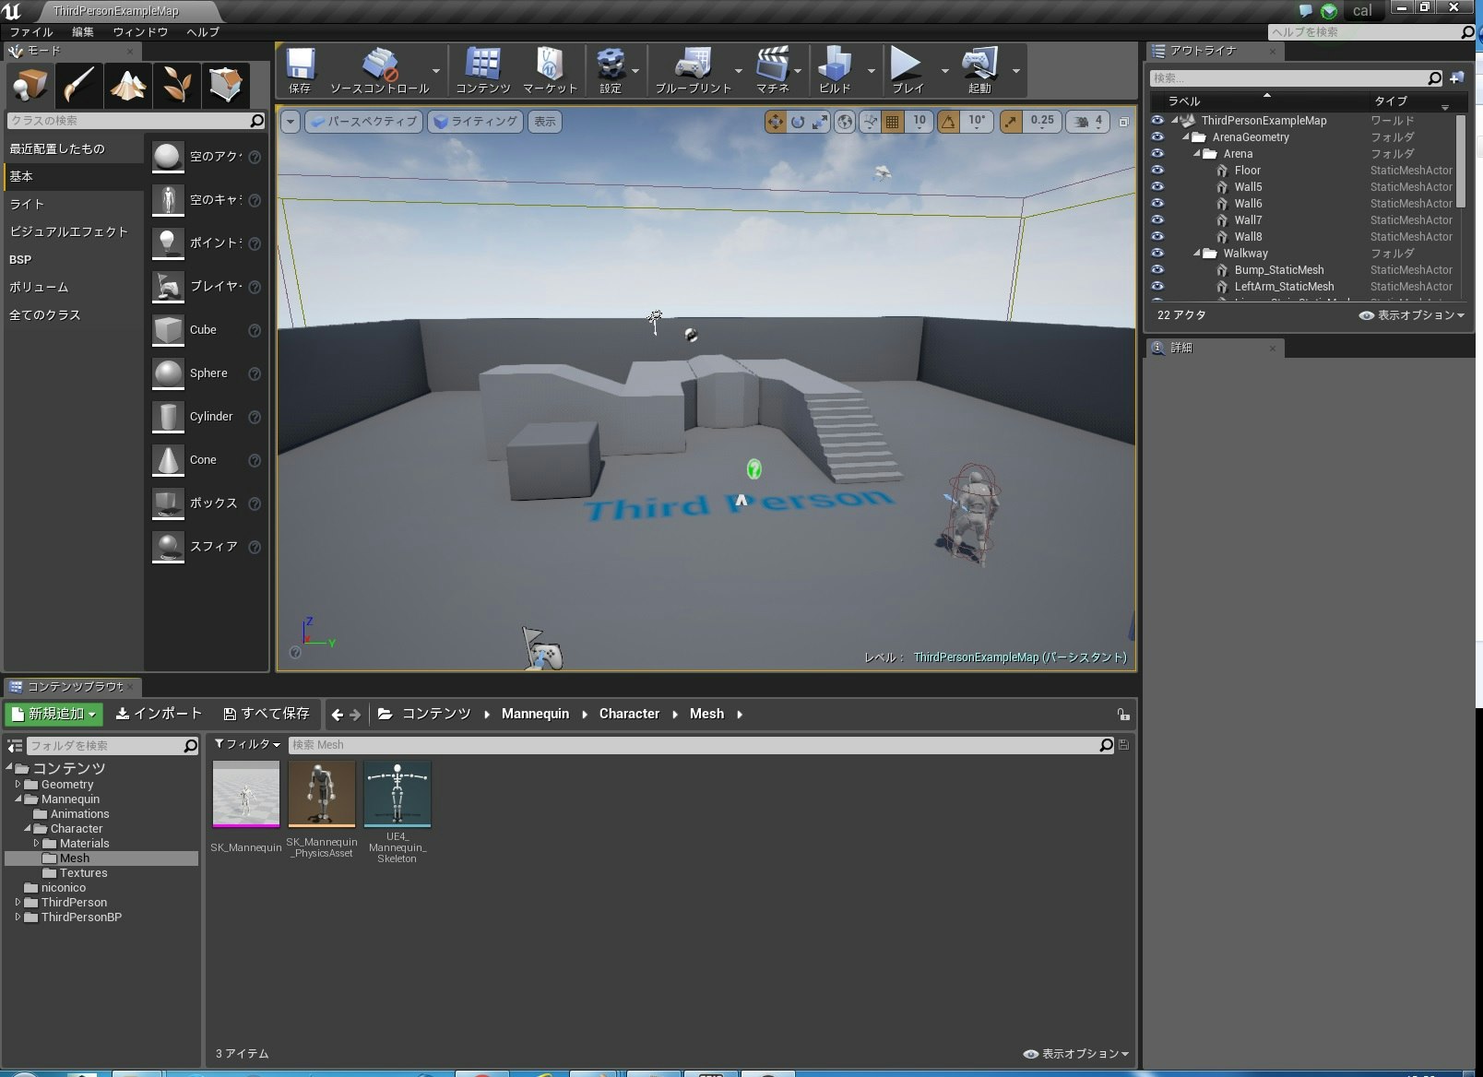Toggle visibility of Bump_StaticMesh actor

[x=1157, y=270]
